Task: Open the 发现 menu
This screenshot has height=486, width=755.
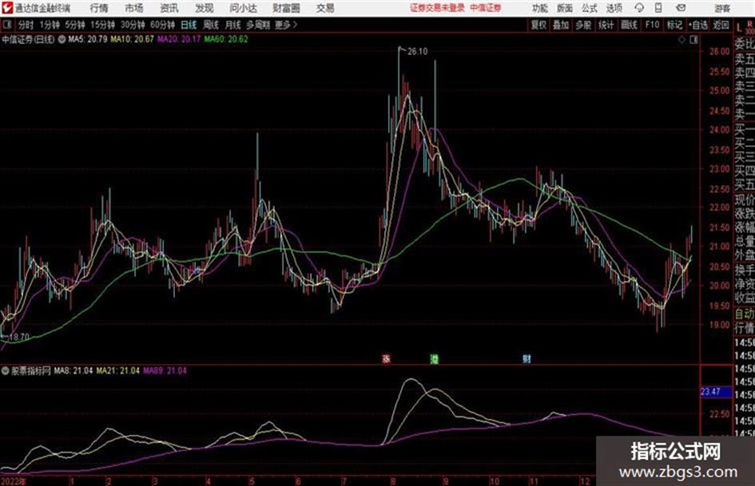Action: point(205,8)
